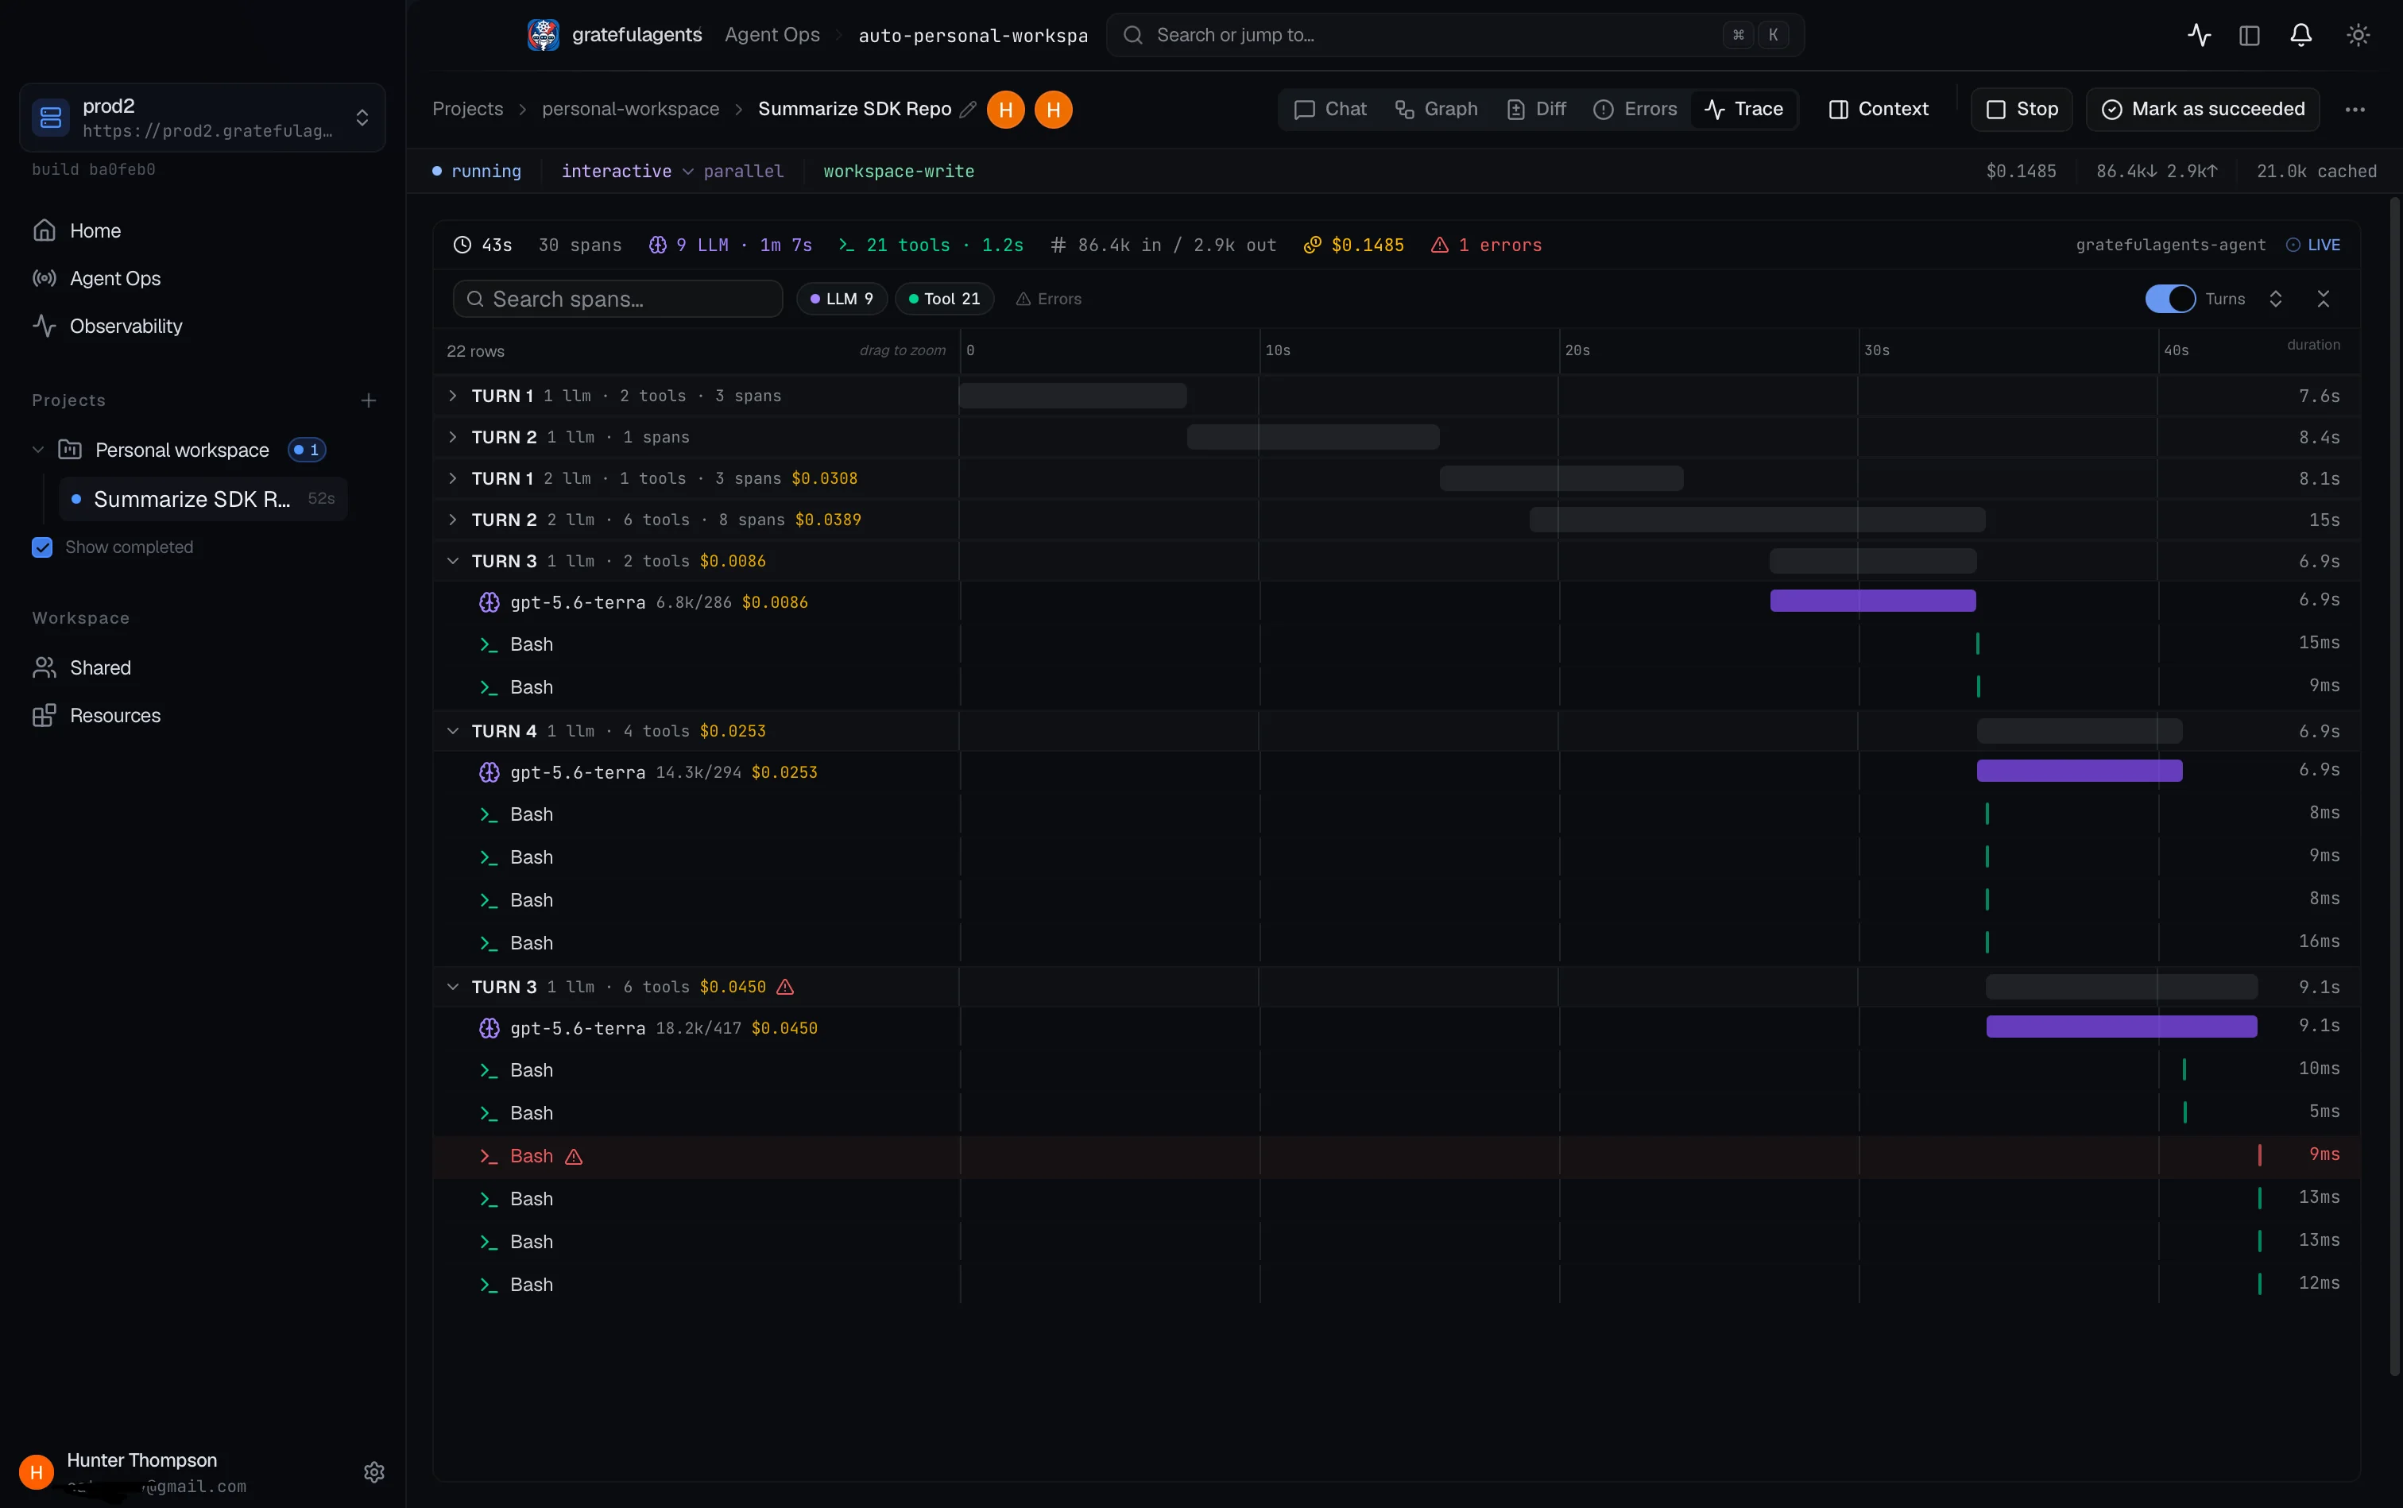Switch to the Errors tab
This screenshot has width=2403, height=1508.
pos(1635,110)
